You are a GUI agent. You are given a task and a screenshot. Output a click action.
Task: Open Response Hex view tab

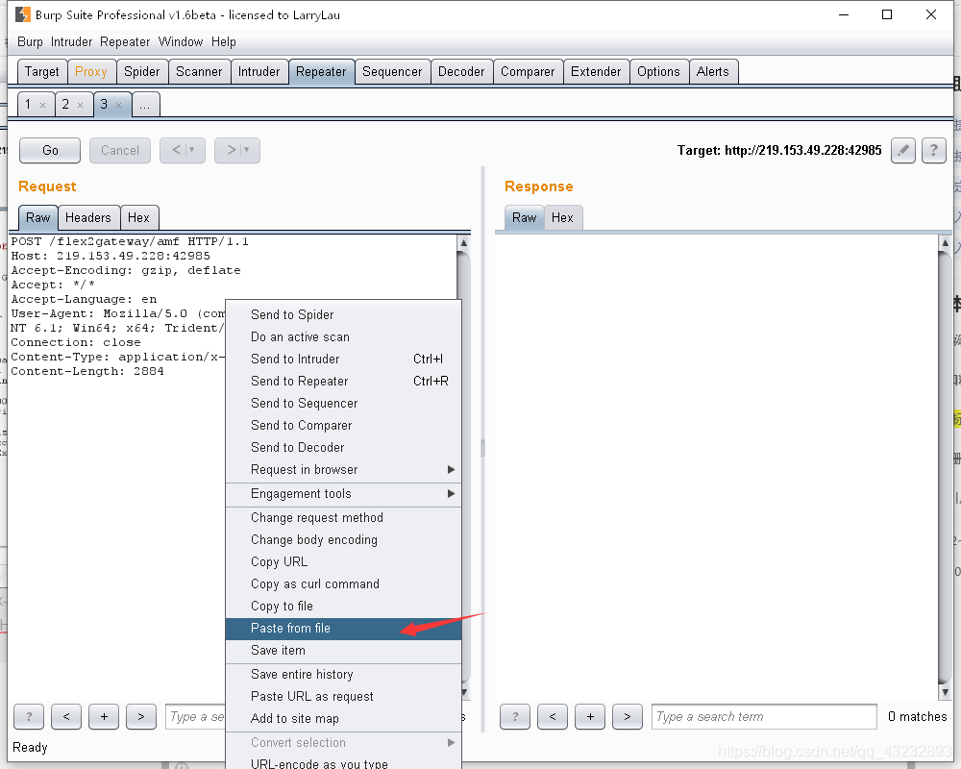point(562,217)
